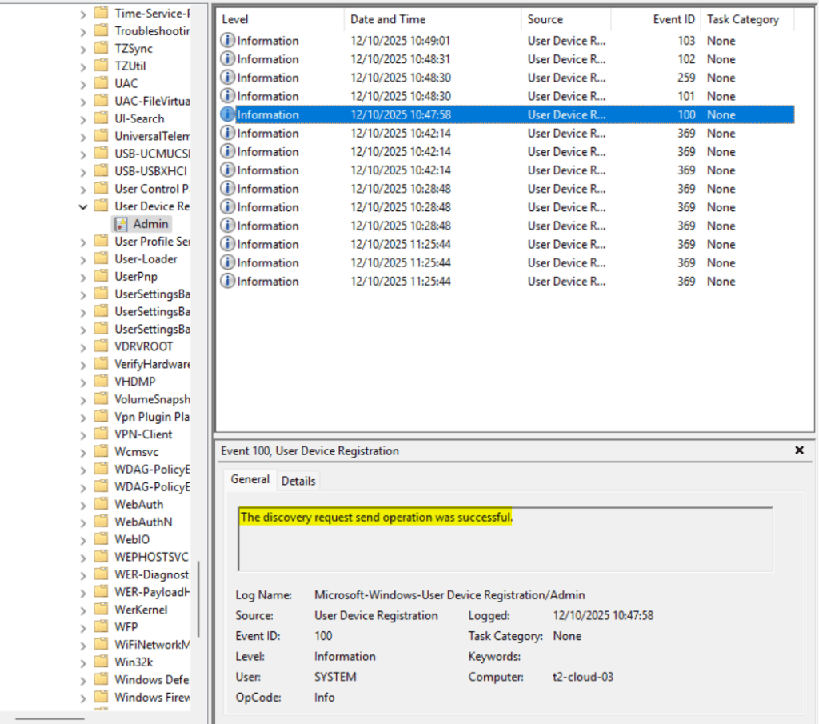The height and width of the screenshot is (724, 819).
Task: Click the UAC folder icon
Action: (x=101, y=83)
